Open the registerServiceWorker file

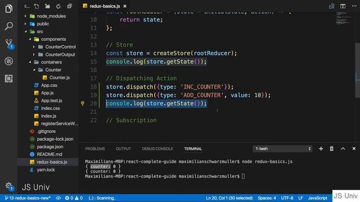point(48,123)
